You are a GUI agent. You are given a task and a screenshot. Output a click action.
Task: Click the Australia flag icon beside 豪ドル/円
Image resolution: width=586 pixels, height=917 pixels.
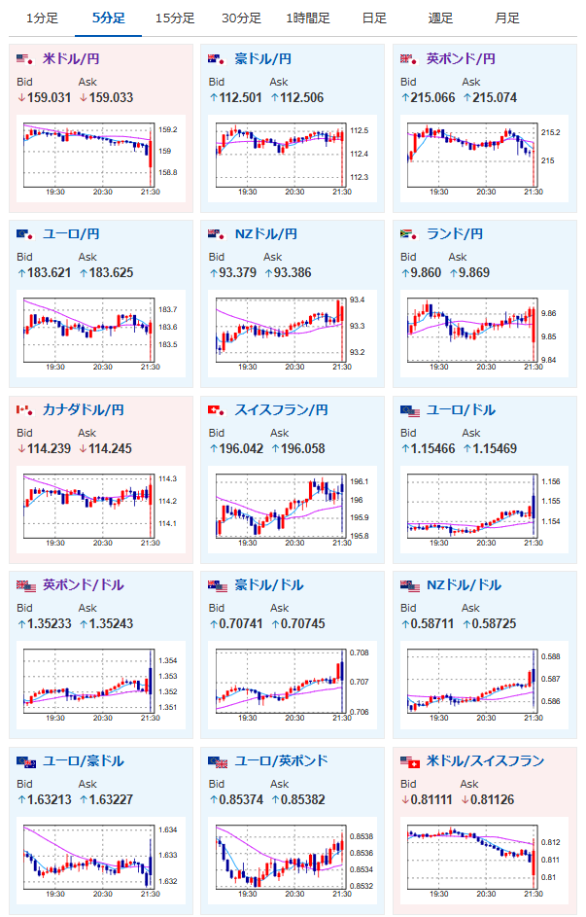pyautogui.click(x=218, y=59)
